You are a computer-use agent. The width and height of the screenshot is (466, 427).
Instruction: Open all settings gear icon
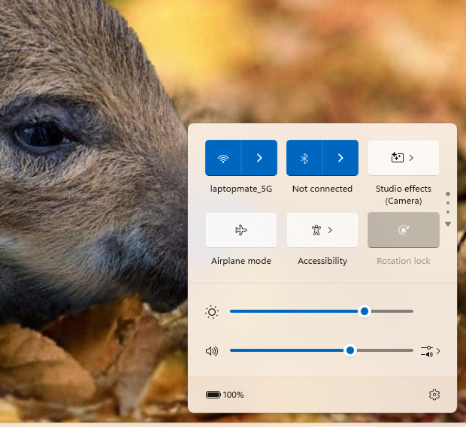(x=434, y=395)
